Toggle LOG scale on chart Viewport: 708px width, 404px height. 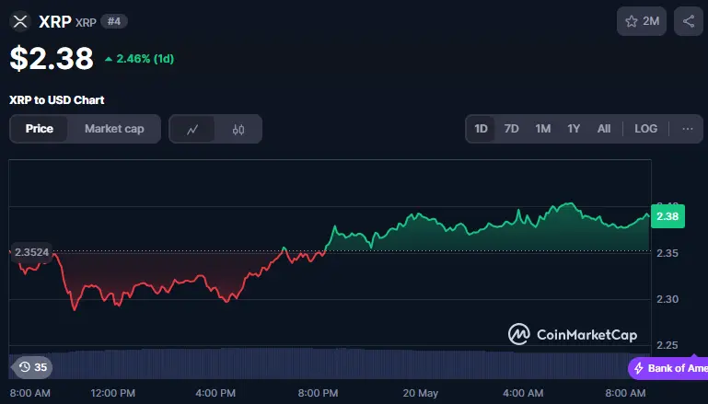(645, 129)
